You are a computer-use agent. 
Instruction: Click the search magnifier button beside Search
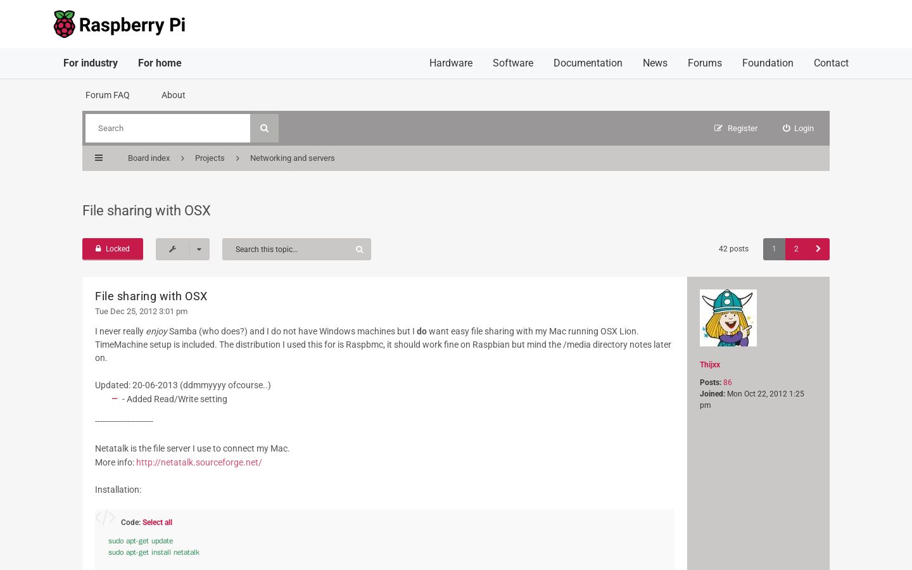pos(264,128)
